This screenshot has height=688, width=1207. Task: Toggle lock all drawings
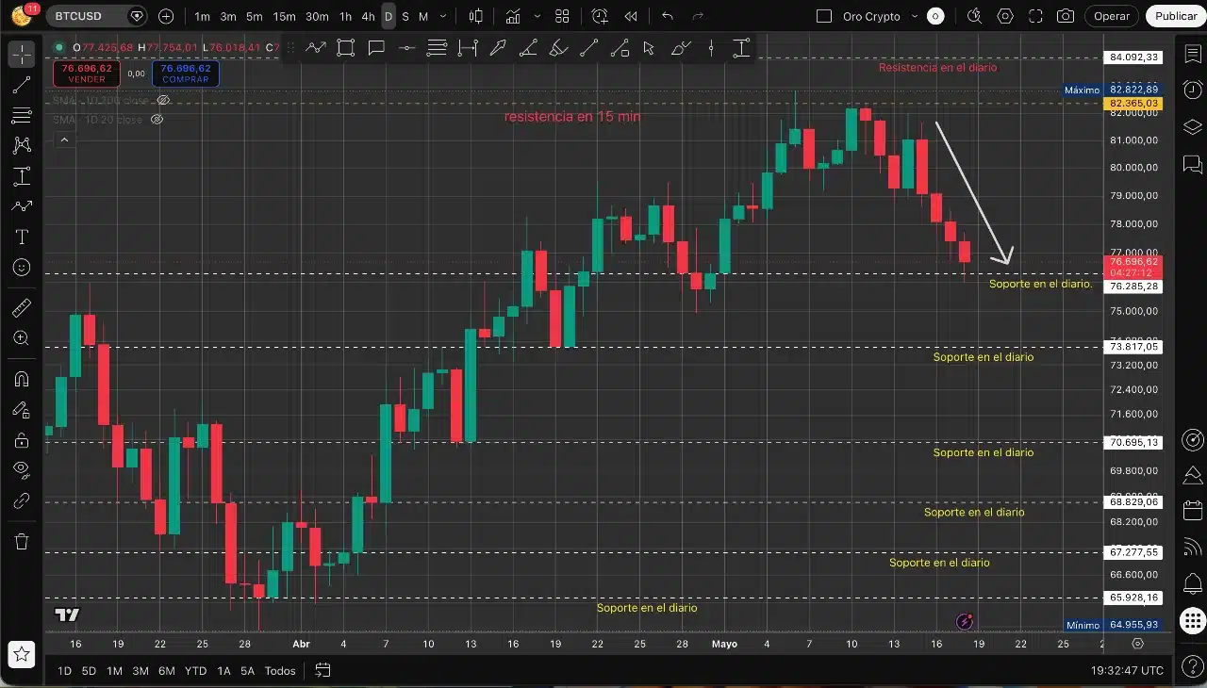click(x=22, y=440)
